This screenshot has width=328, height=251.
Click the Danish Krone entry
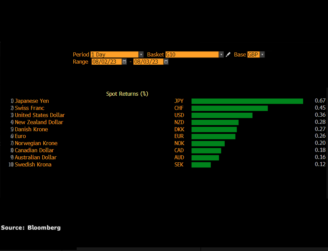(31, 129)
